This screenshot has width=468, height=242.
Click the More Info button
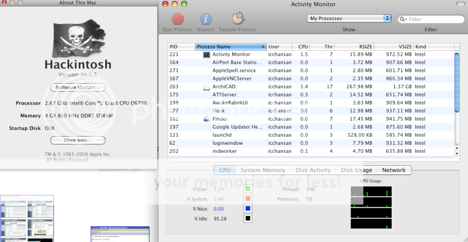(78, 140)
